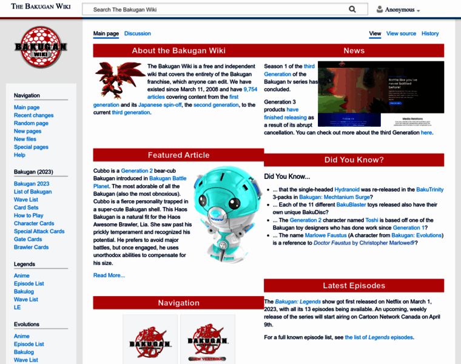Click the Bakugan Battle Brawlers logo tile
Viewport: 461px width, 364px height.
point(150,341)
